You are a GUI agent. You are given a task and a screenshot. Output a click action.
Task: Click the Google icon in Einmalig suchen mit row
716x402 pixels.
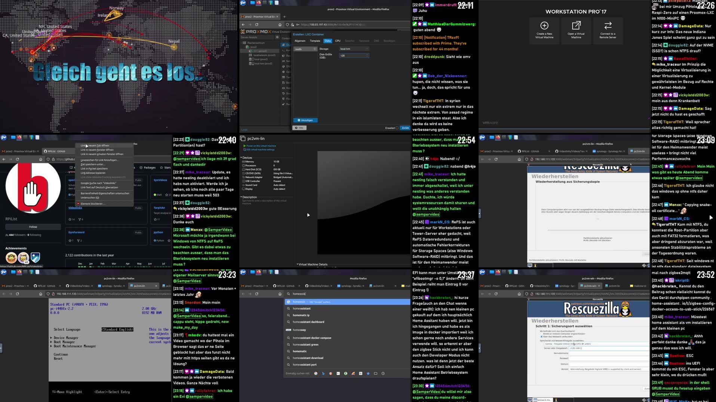(x=316, y=374)
